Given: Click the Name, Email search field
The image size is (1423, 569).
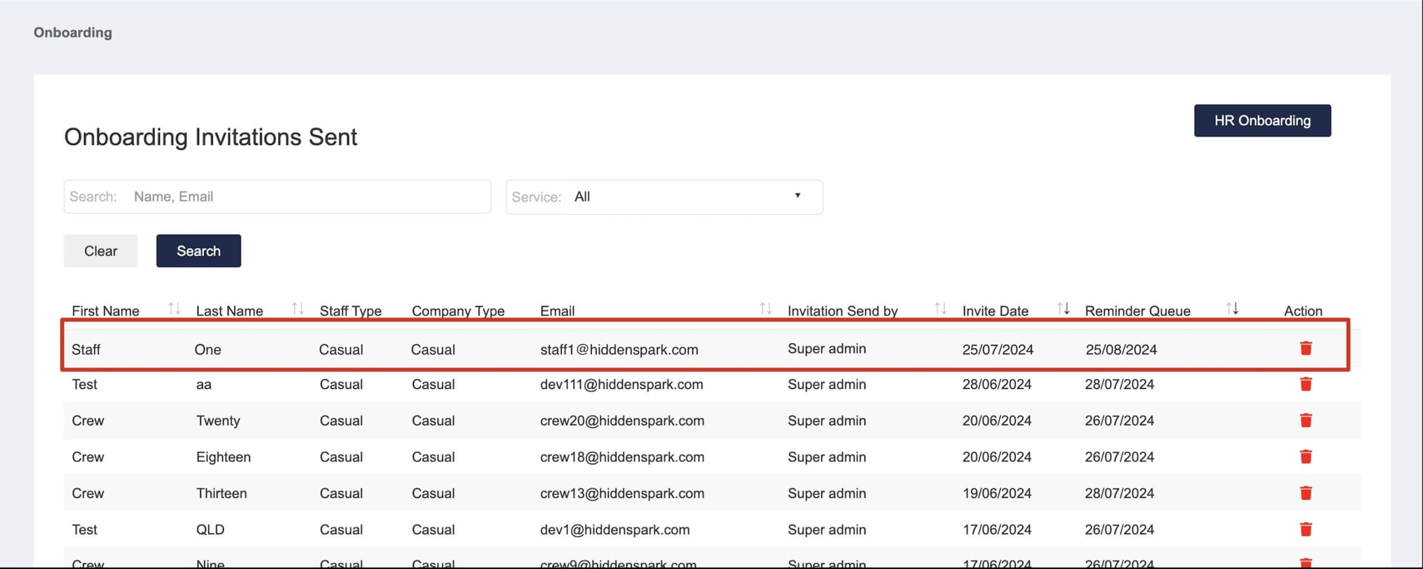Looking at the screenshot, I should tap(277, 197).
